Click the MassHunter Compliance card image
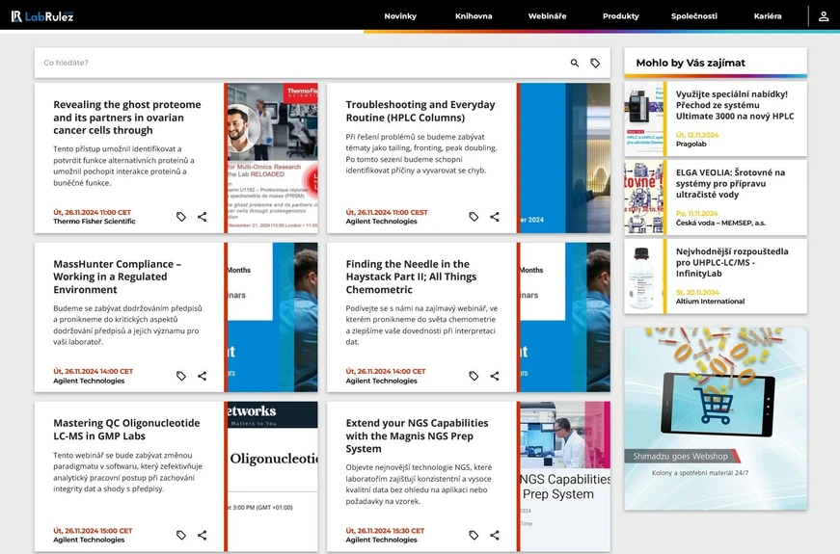Screen dimensions: 840x554 click(x=273, y=317)
